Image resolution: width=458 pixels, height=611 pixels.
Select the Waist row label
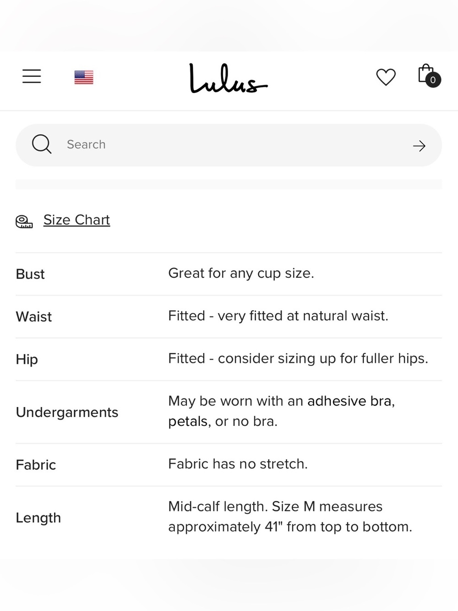(x=34, y=317)
